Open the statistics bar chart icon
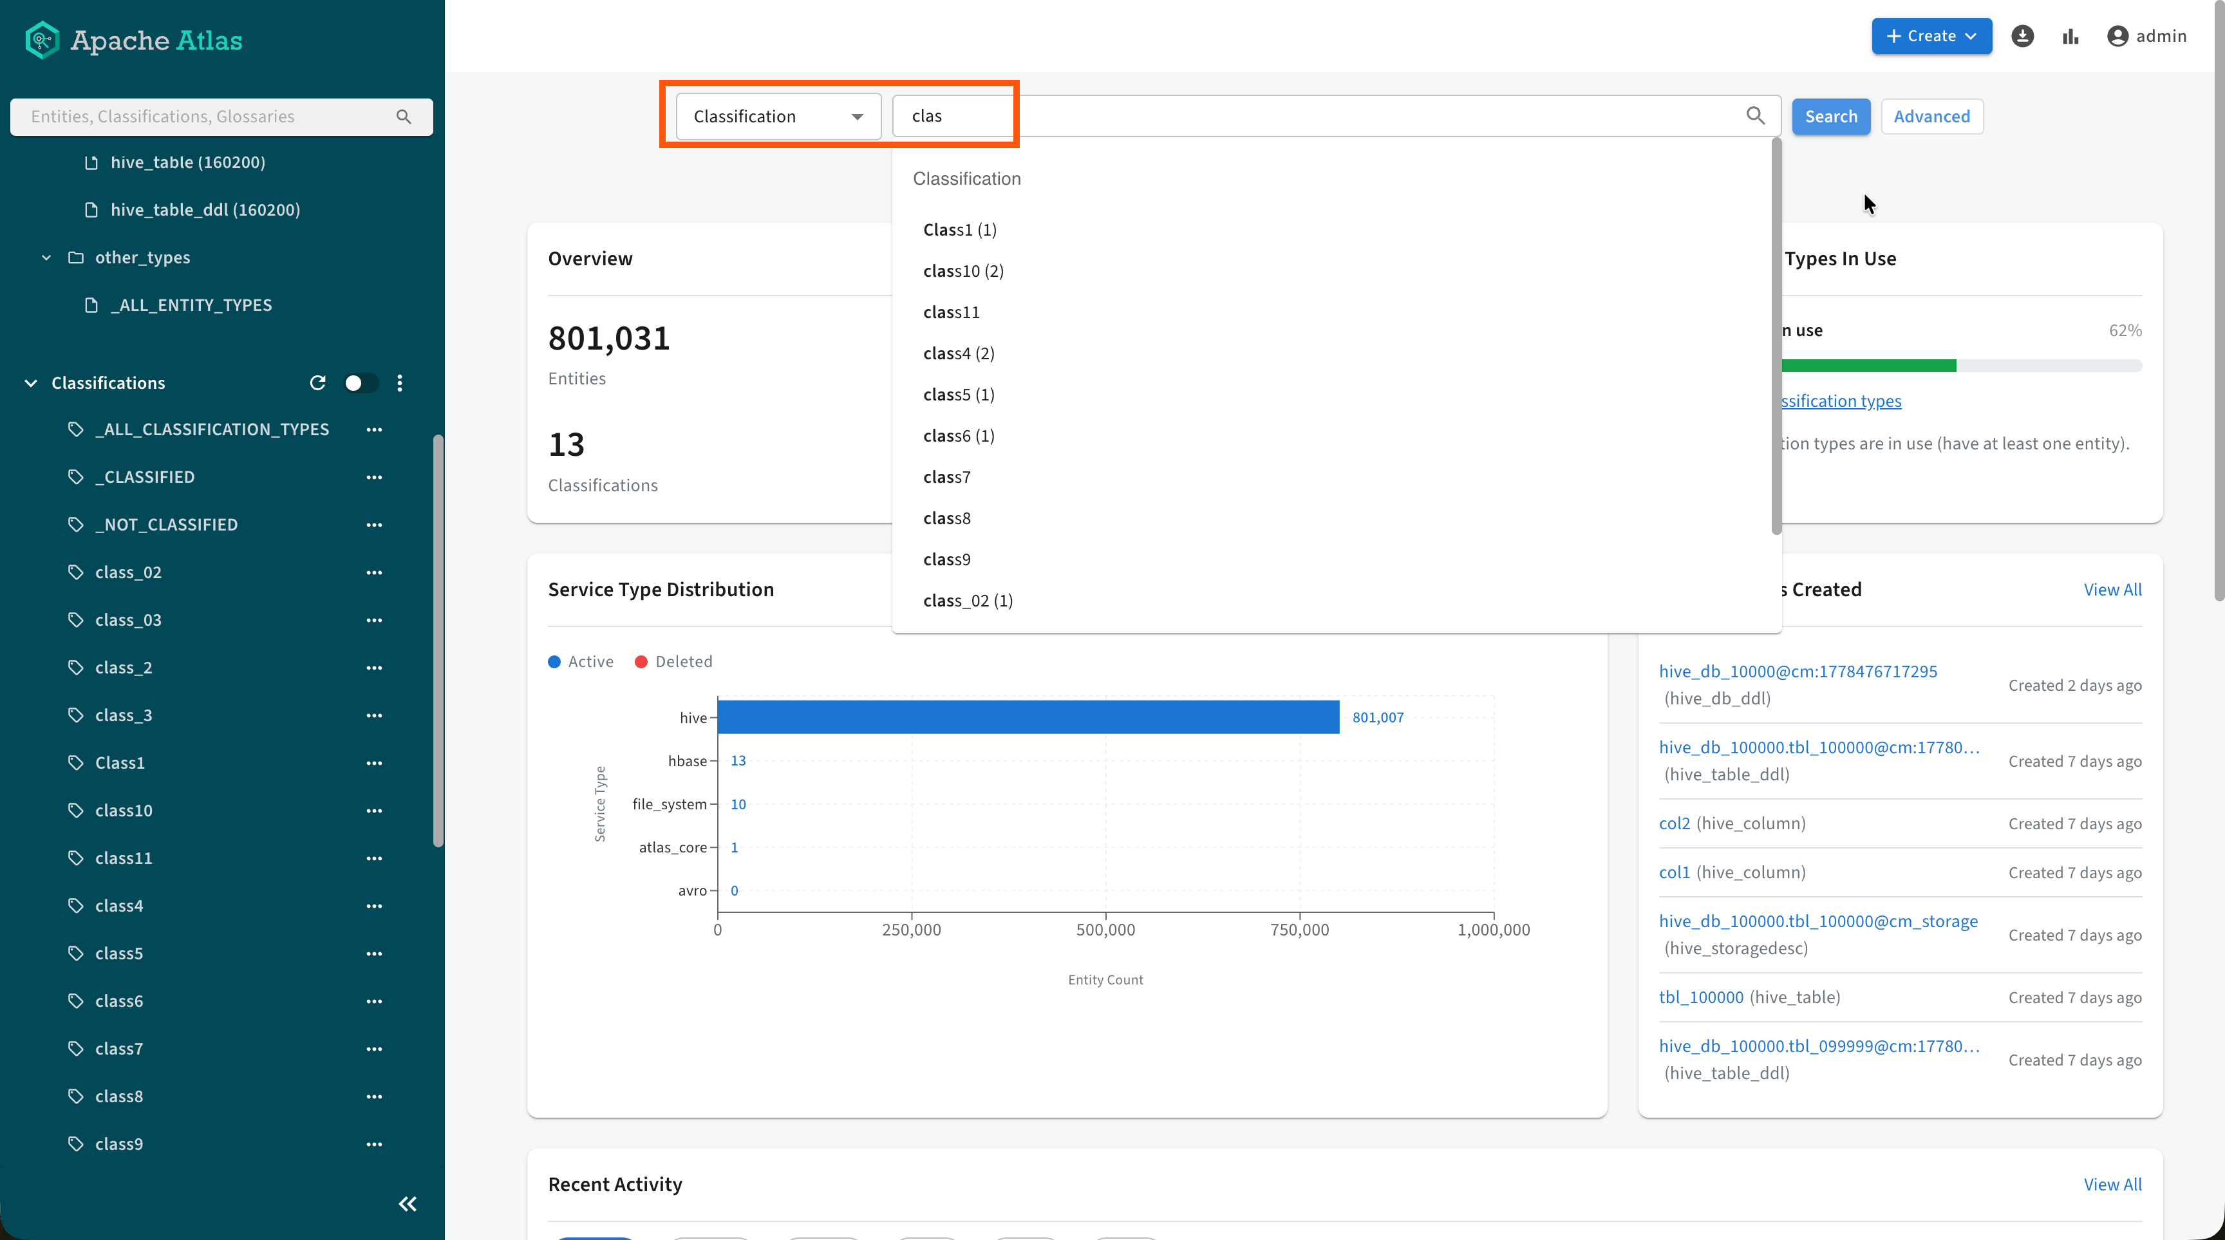 pyautogui.click(x=2070, y=36)
